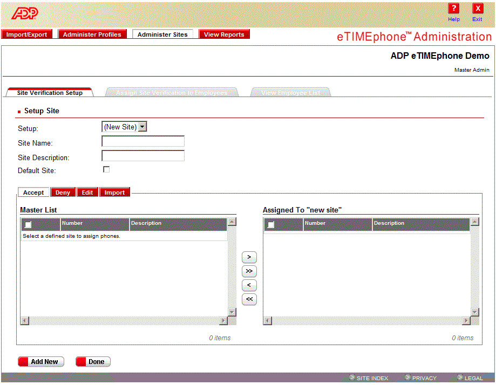The image size is (496, 385).
Task: Check the Assigned To list select-all checkbox
Action: coord(271,224)
